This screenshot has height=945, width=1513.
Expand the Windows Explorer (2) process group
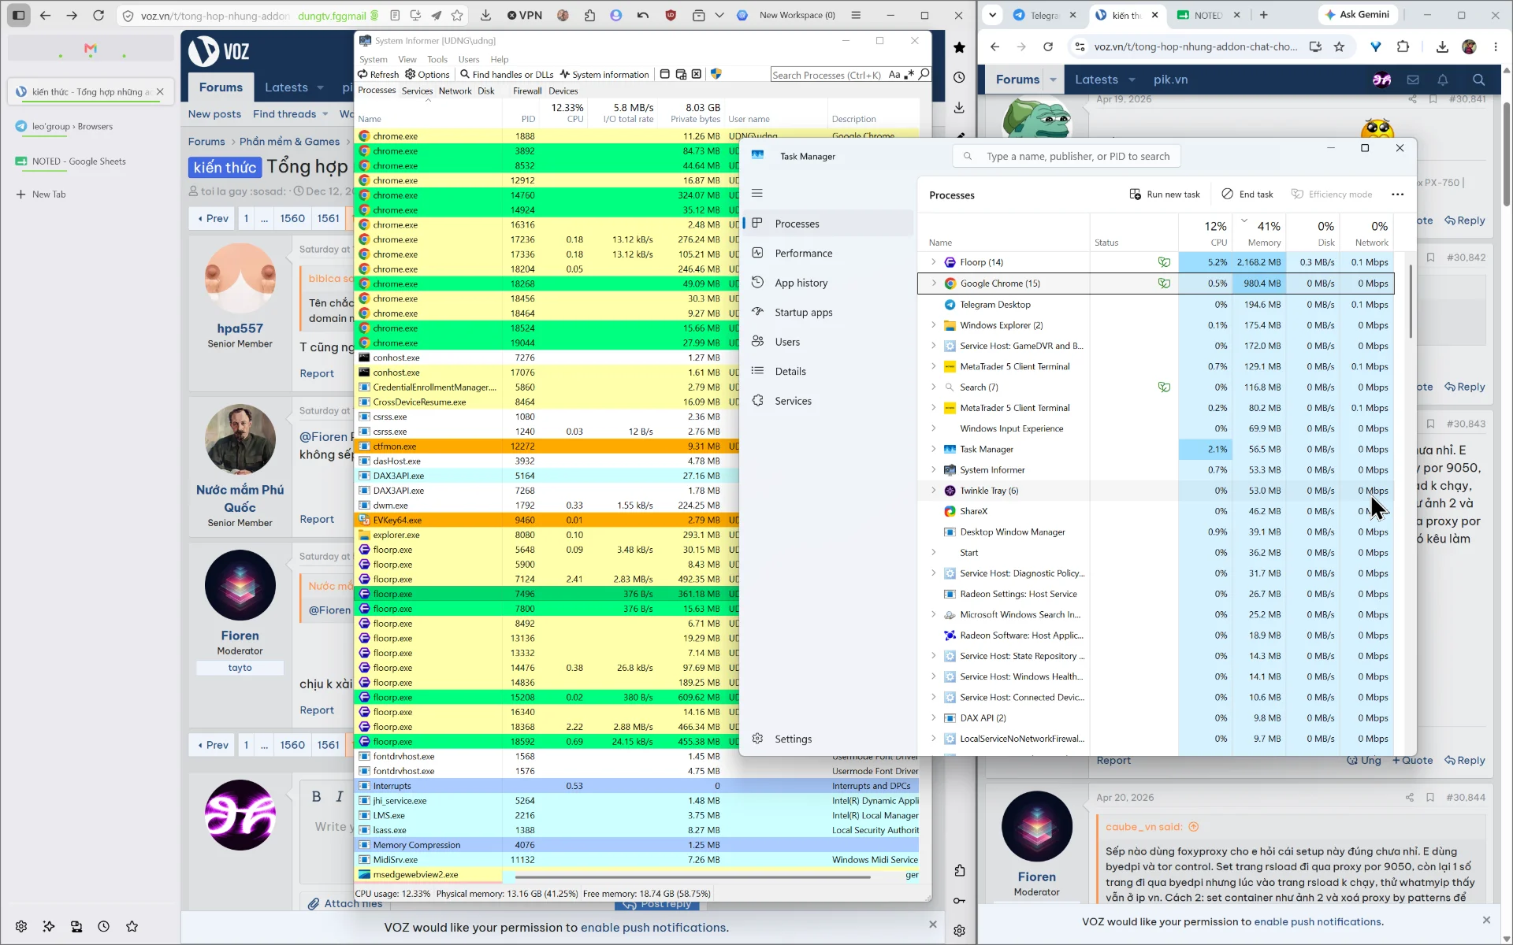click(933, 324)
